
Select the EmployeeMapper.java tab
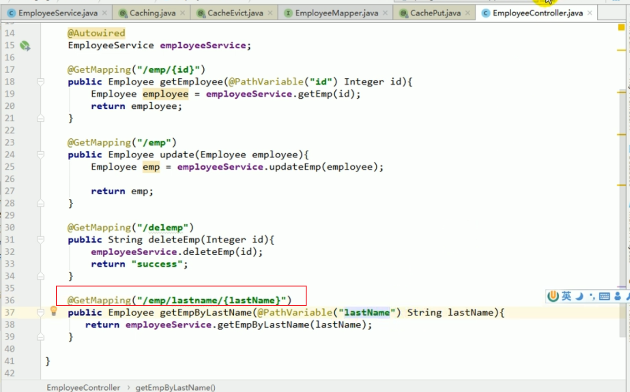point(336,13)
